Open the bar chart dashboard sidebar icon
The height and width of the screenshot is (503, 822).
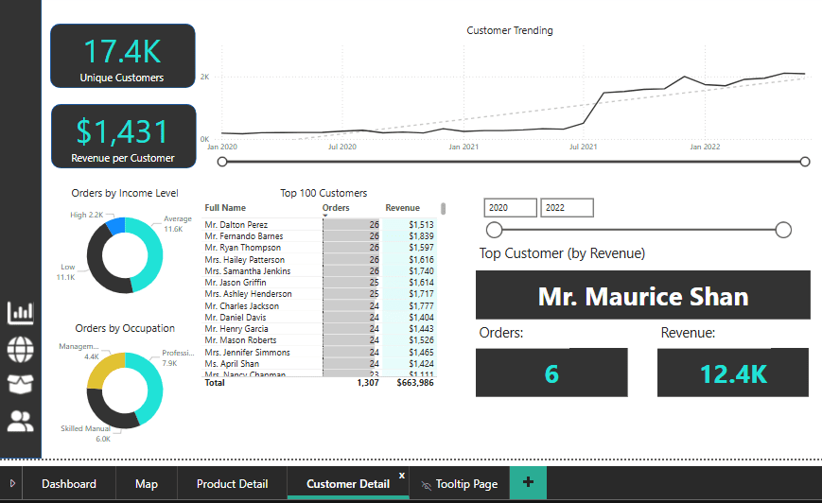[x=21, y=313]
